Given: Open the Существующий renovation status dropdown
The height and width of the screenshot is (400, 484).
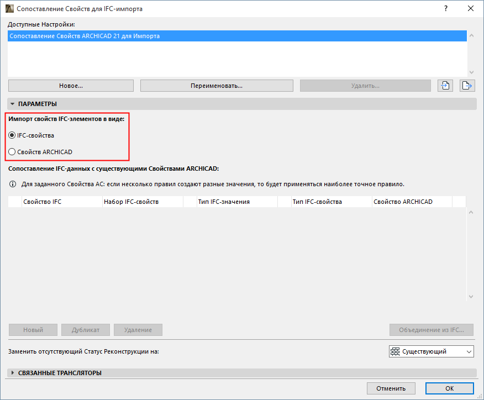Looking at the screenshot, I should tap(431, 351).
